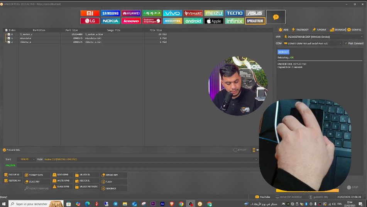Select the Qualcomm Snapdragon logo

[x=152, y=21]
